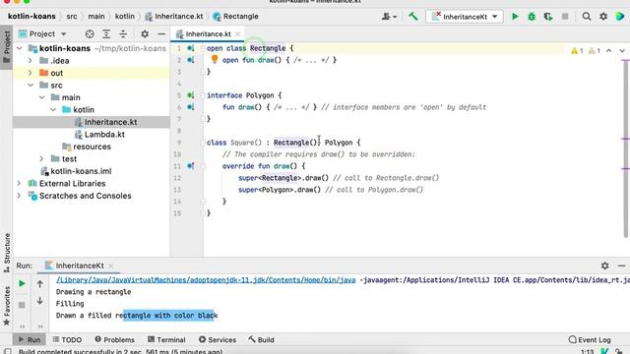The height and width of the screenshot is (354, 630).
Task: Open IDE settings gear in top toolbar
Action: (603, 17)
